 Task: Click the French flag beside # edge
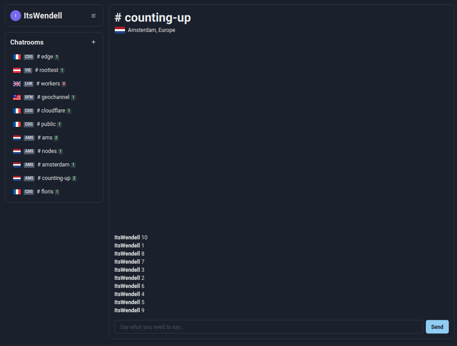[x=17, y=57]
